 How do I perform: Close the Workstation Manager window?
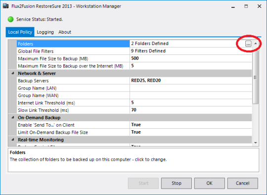tap(260, 6)
